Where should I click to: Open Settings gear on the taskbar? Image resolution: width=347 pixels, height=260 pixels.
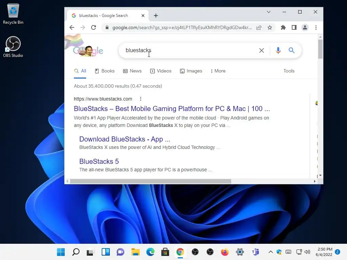240,252
